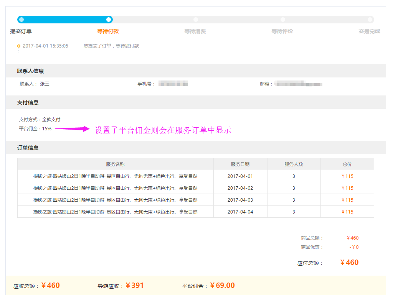393x304 pixels.
Task: Open the service row dated 2017-04-01
Action: tap(115, 176)
